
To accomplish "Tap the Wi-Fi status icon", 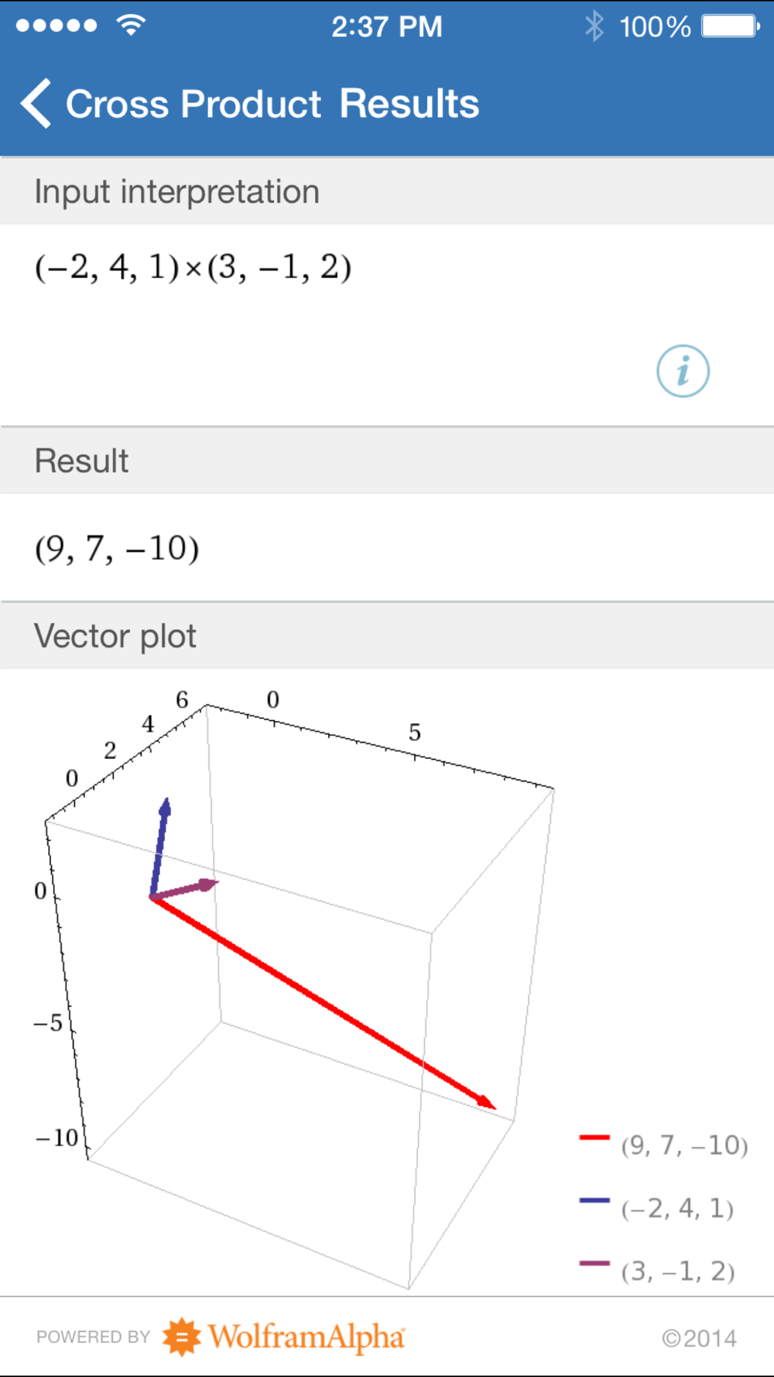I will point(132,25).
